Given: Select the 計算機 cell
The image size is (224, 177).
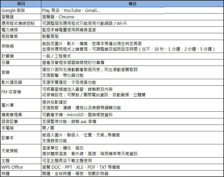Looking at the screenshot, I should pyautogui.click(x=21, y=56).
